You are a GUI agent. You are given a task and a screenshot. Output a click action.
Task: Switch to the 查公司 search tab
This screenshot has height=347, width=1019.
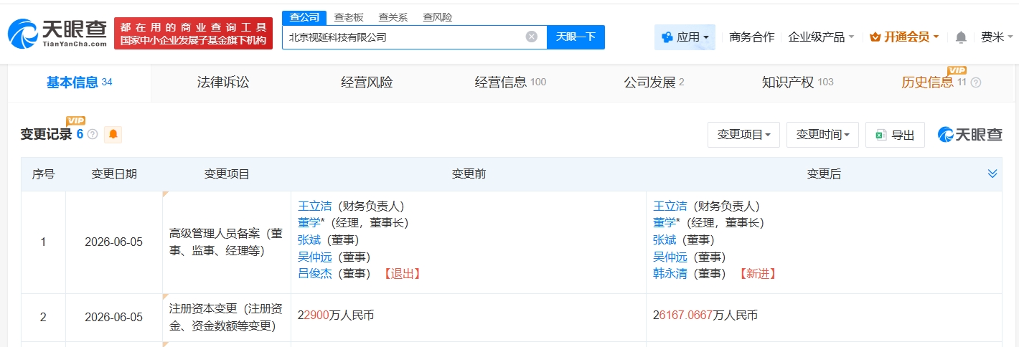pyautogui.click(x=304, y=17)
